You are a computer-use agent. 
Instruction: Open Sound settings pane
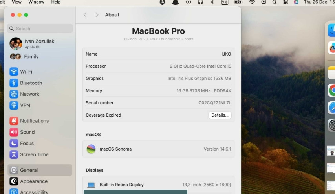(x=22, y=132)
